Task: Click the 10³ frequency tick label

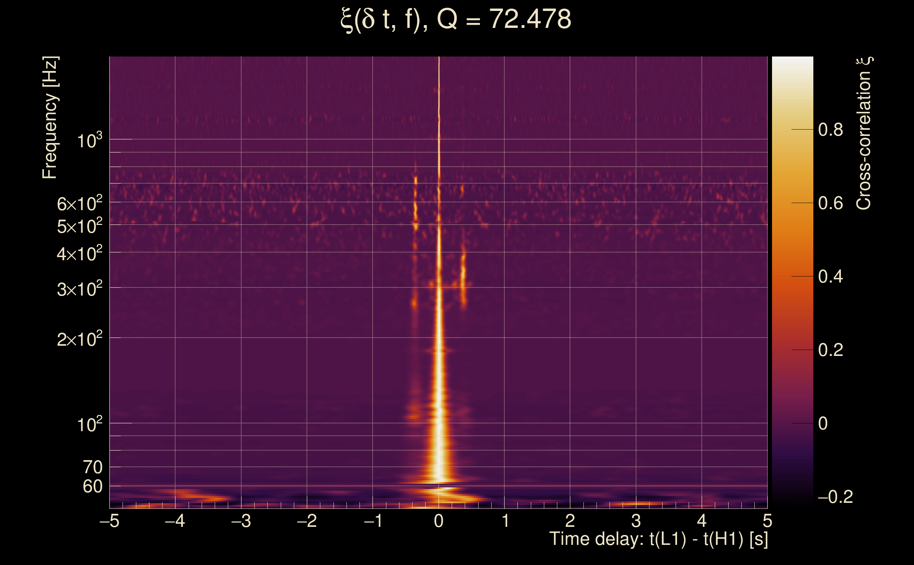Action: 89,141
